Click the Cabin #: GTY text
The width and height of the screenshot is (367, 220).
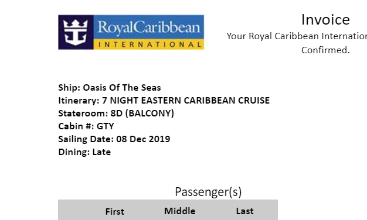(x=86, y=126)
